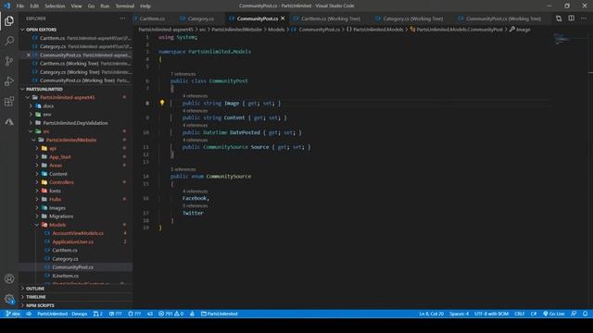Click the 7 references CodeLens above CommunityPost class
593x333 pixels.
pyautogui.click(x=183, y=74)
